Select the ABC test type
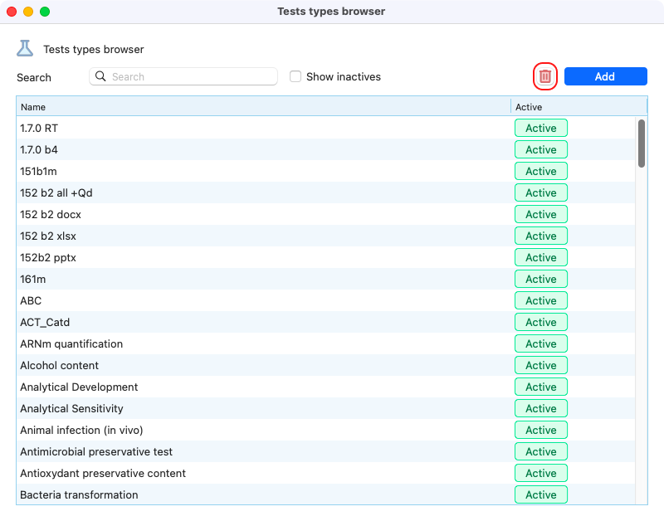Screen dimensions: 664x521 pos(325,301)
